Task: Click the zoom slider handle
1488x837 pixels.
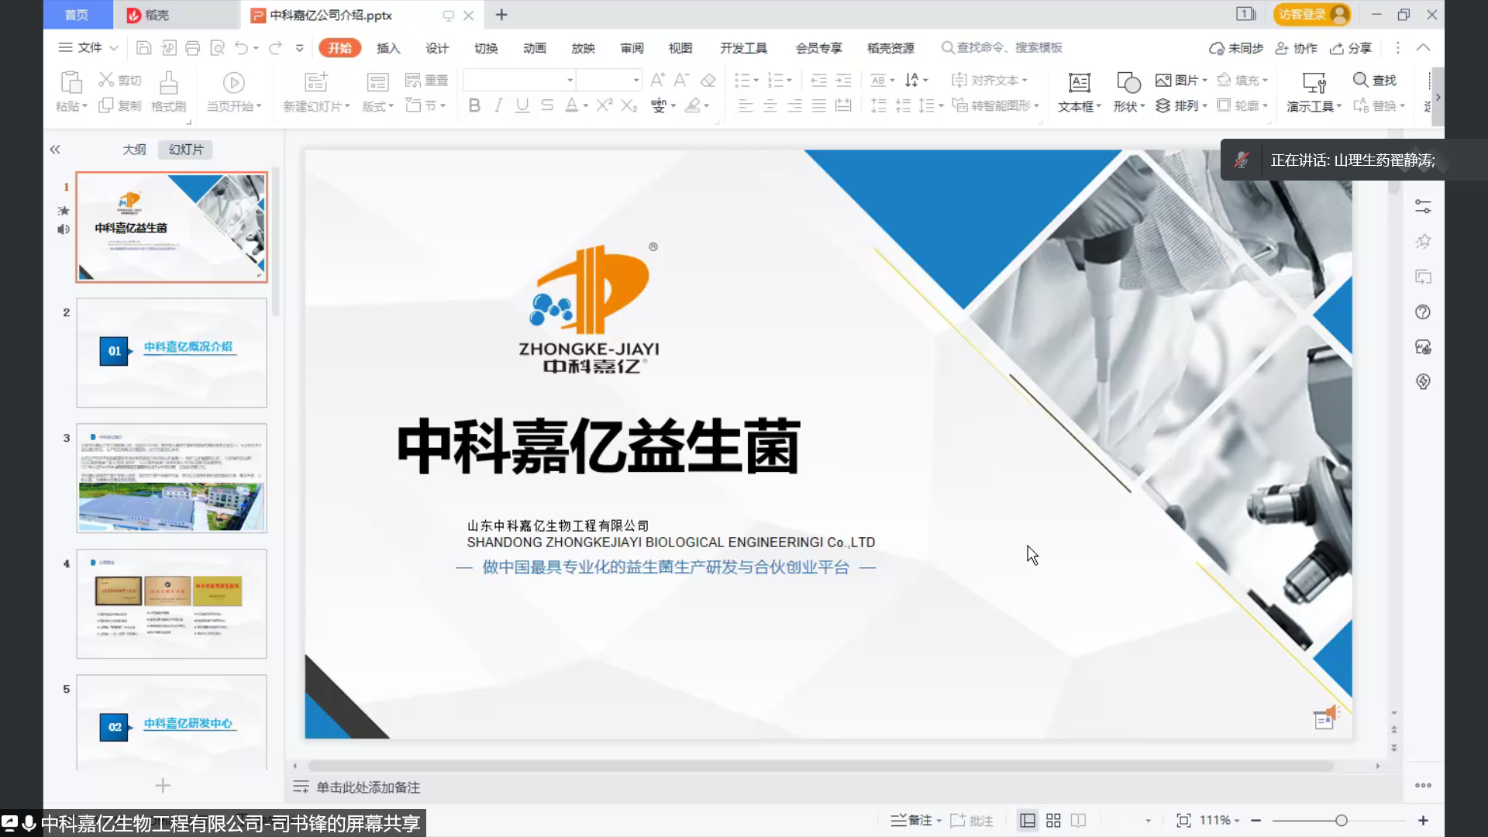Action: tap(1341, 821)
